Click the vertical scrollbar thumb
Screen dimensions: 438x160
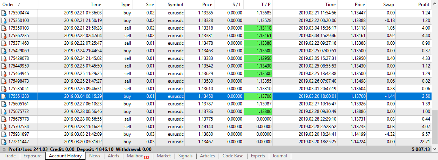435,128
